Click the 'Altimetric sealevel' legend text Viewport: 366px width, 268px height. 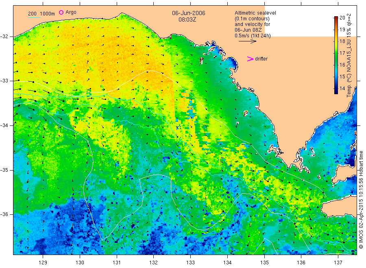pos(255,13)
